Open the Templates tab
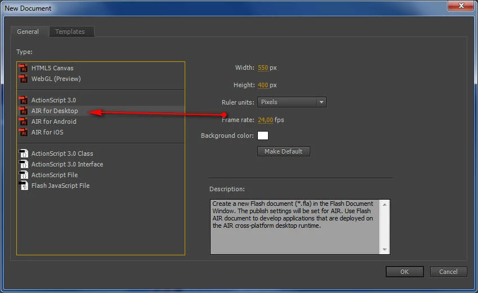The width and height of the screenshot is (478, 293). click(x=70, y=31)
